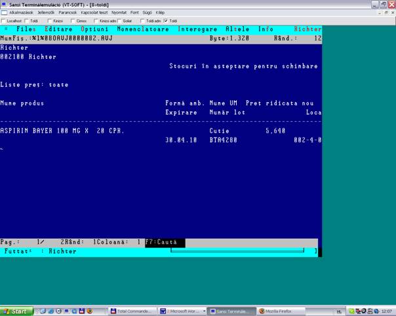Open the Kapcsolat teszt menu
Image resolution: width=396 pixels, height=316 pixels.
tap(94, 12)
